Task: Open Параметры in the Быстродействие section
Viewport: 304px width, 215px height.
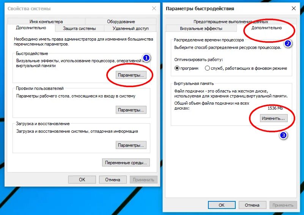Action: point(131,75)
